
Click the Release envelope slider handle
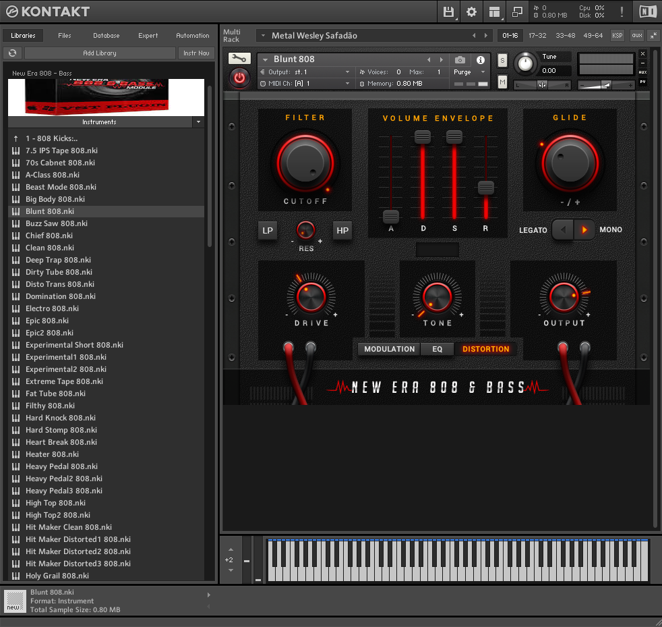[486, 188]
